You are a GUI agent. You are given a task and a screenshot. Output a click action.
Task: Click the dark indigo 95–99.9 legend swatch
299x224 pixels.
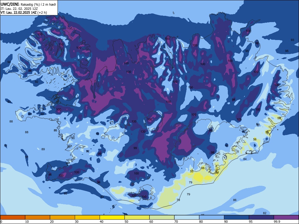click(x=261, y=217)
